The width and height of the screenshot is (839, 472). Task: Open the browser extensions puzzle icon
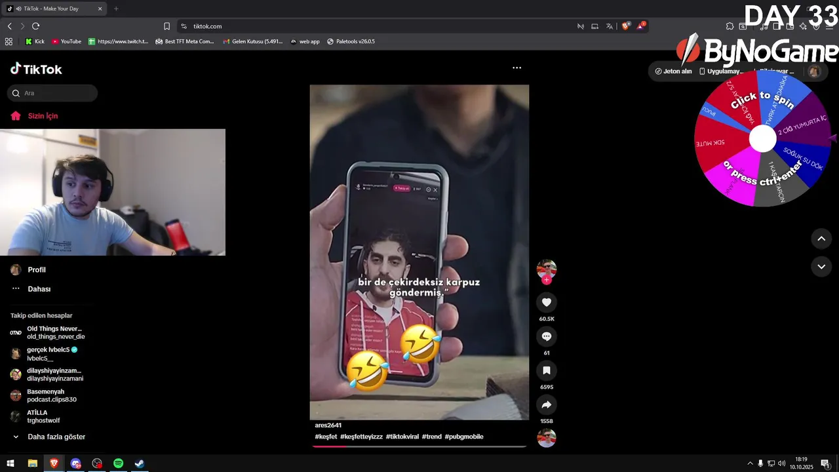pyautogui.click(x=730, y=26)
